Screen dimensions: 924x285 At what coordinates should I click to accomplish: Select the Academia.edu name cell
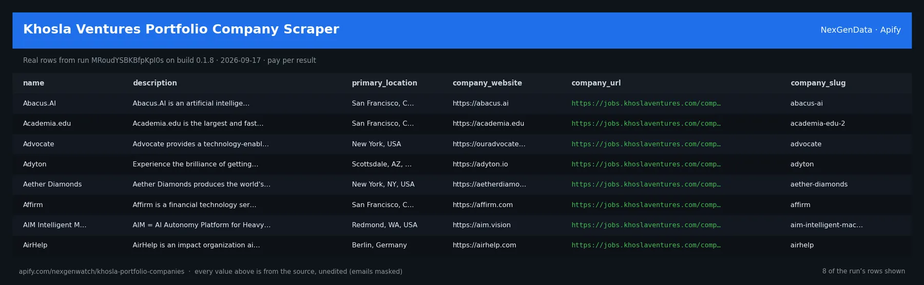(47, 124)
